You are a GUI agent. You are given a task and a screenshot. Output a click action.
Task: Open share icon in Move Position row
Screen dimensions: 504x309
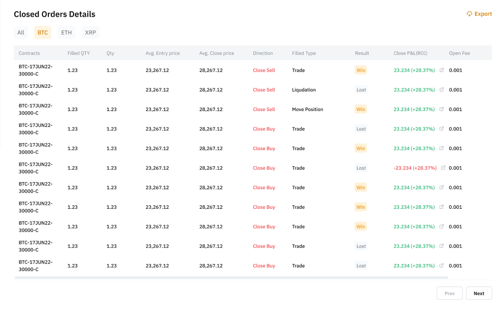click(x=441, y=109)
